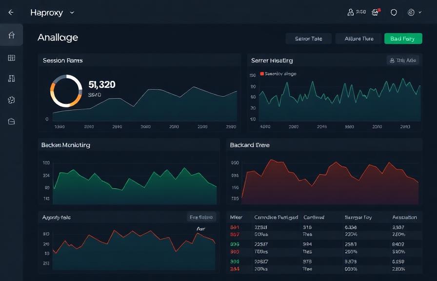Expand the Haproxy dropdown chevron
The image size is (437, 281).
pos(72,13)
